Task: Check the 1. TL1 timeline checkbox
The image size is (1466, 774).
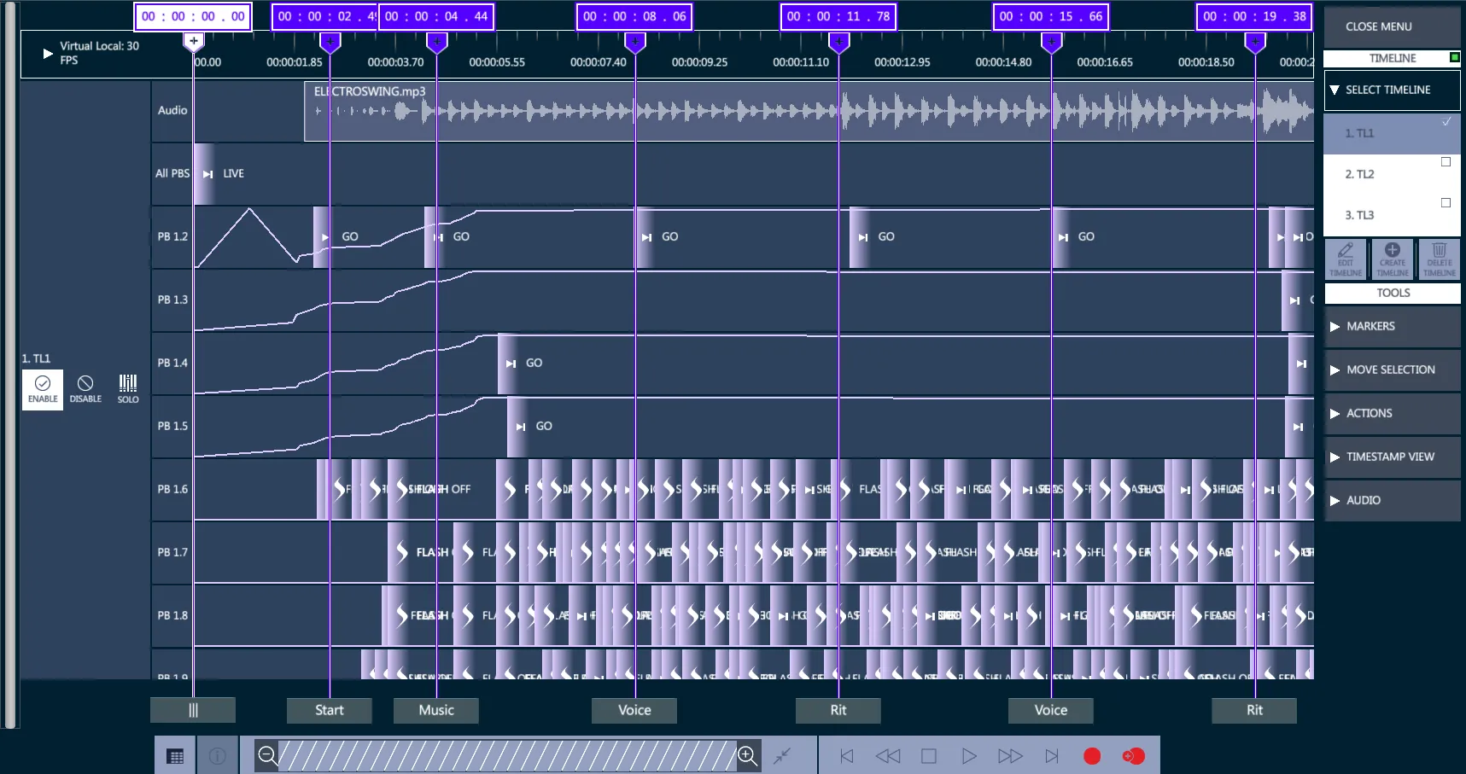Action: pyautogui.click(x=1446, y=122)
